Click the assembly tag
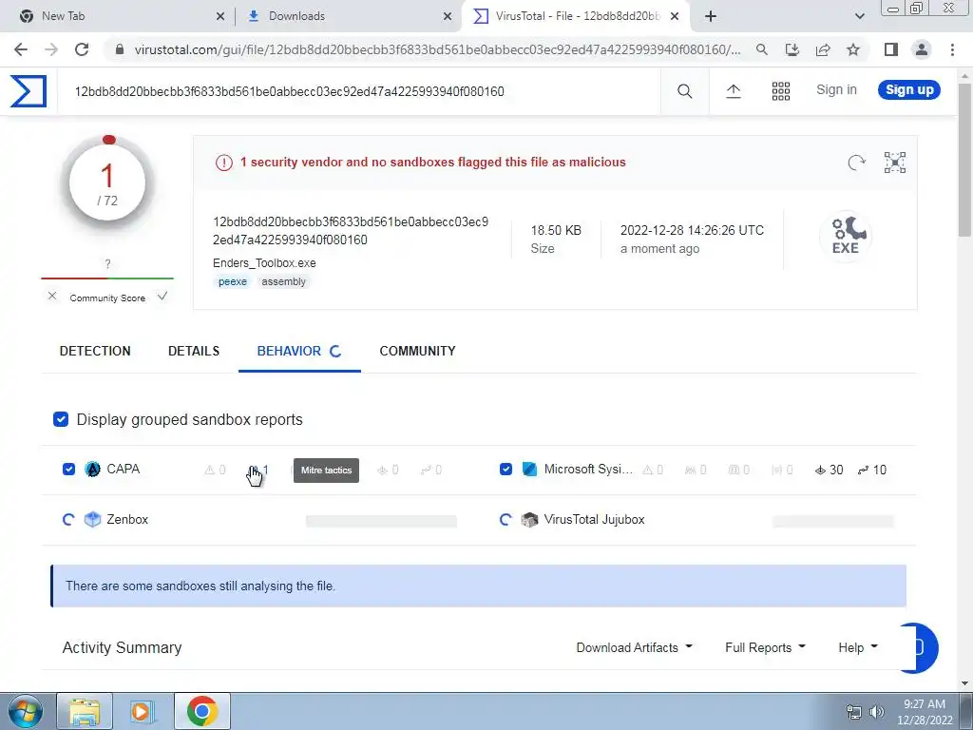This screenshot has width=973, height=730. point(283,281)
